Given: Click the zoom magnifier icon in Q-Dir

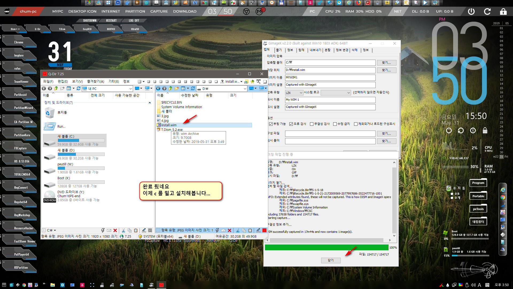Looking at the screenshot, I should click(x=258, y=81).
